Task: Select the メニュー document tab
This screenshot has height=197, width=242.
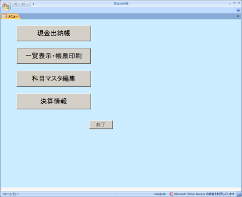Action: click(11, 16)
